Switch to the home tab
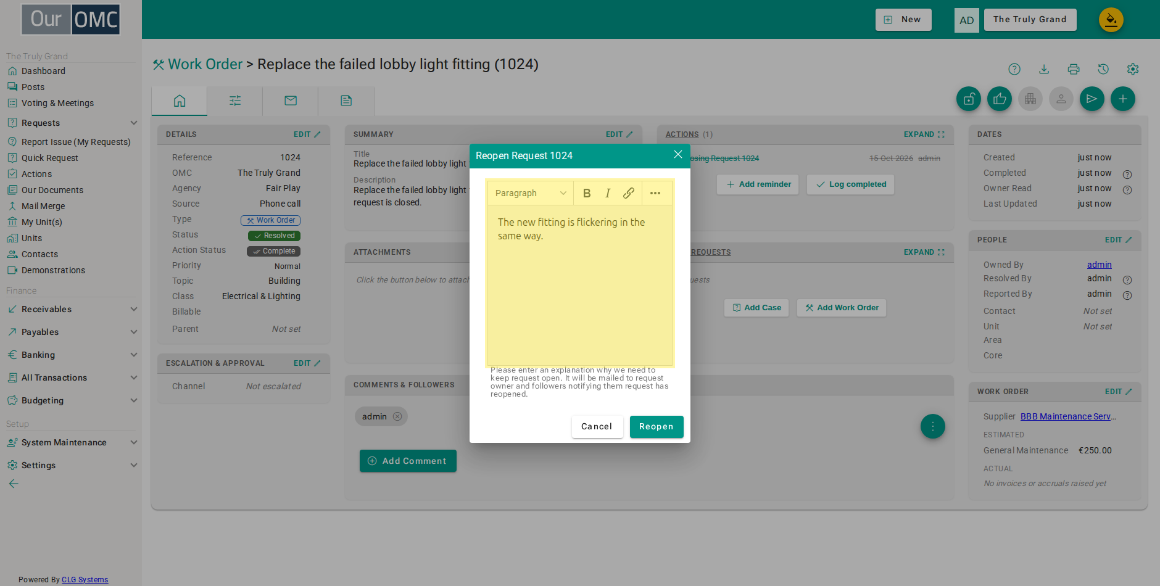 (x=180, y=101)
